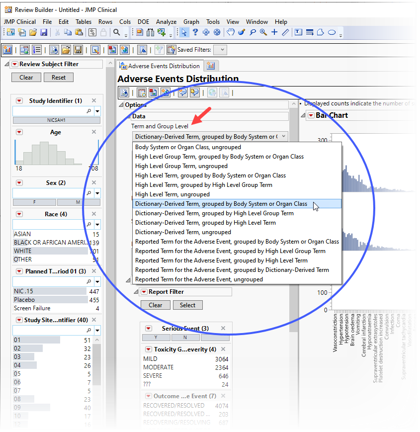Toggle the M filter under Sex
This screenshot has height=432, width=420.
tap(78, 202)
